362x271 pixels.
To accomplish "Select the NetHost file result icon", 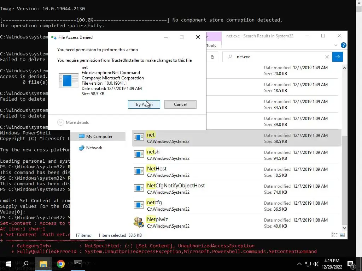I will point(139,171).
